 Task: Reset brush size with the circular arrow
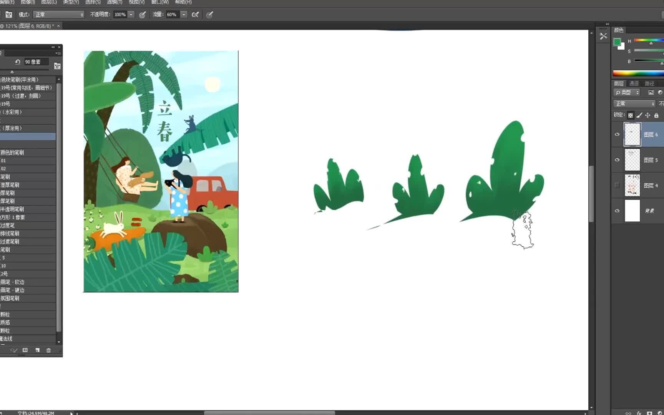18,62
